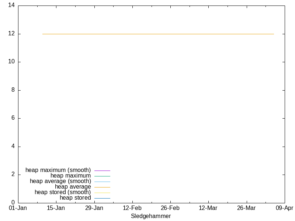The width and height of the screenshot is (295, 221).
Task: Click the 'heap average (smooth)' legend label
Action: click(60, 181)
